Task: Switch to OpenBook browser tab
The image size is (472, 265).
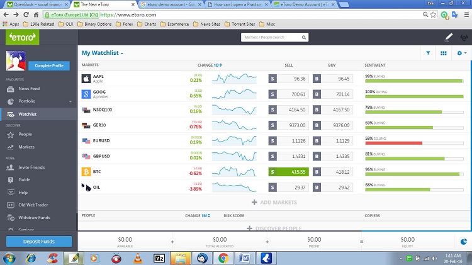Action: [x=38, y=4]
